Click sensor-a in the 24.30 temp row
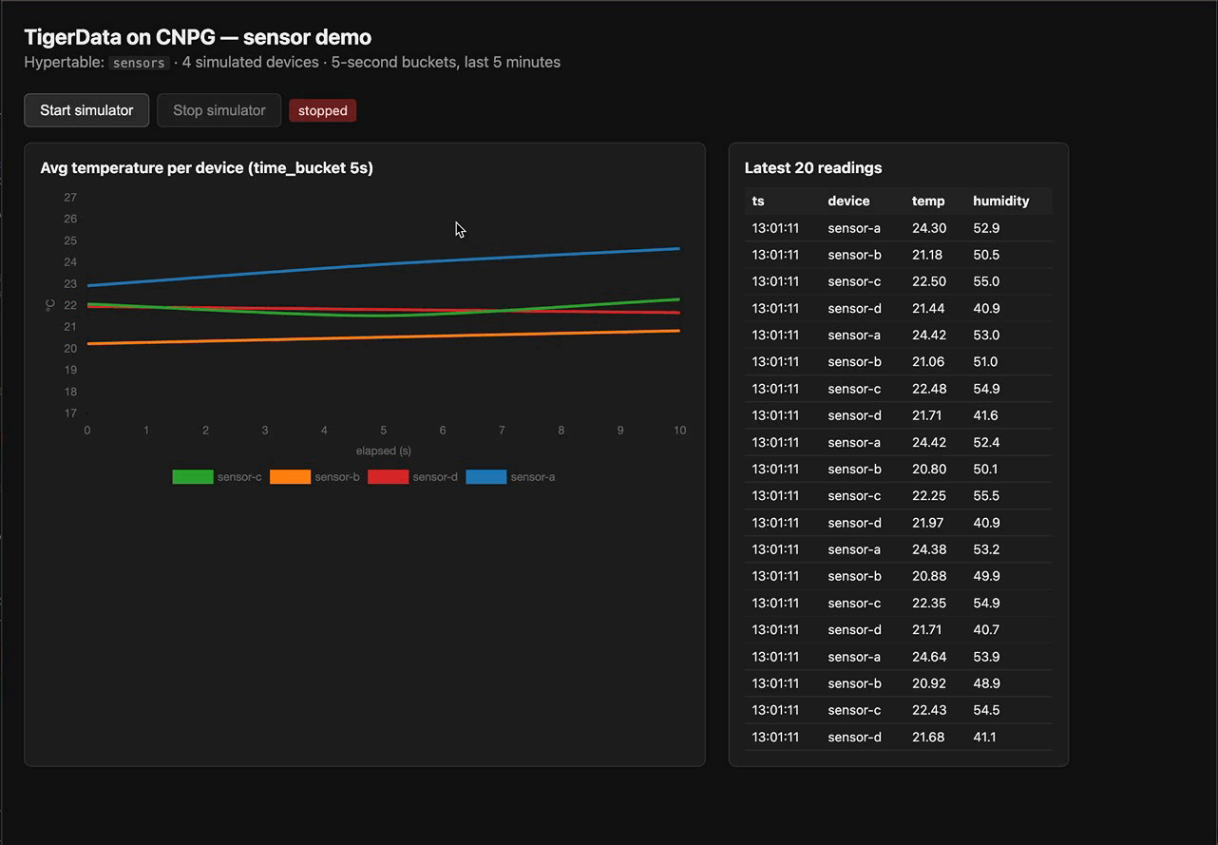This screenshot has width=1218, height=845. click(x=854, y=228)
